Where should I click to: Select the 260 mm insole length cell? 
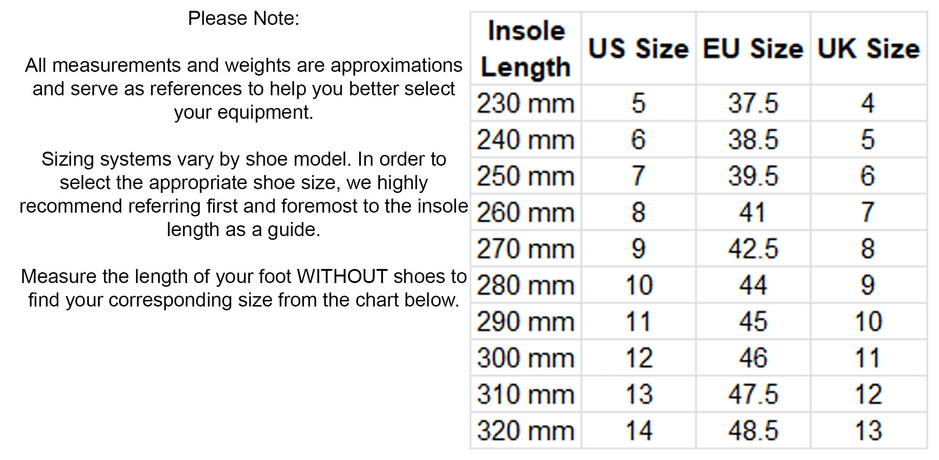click(525, 212)
